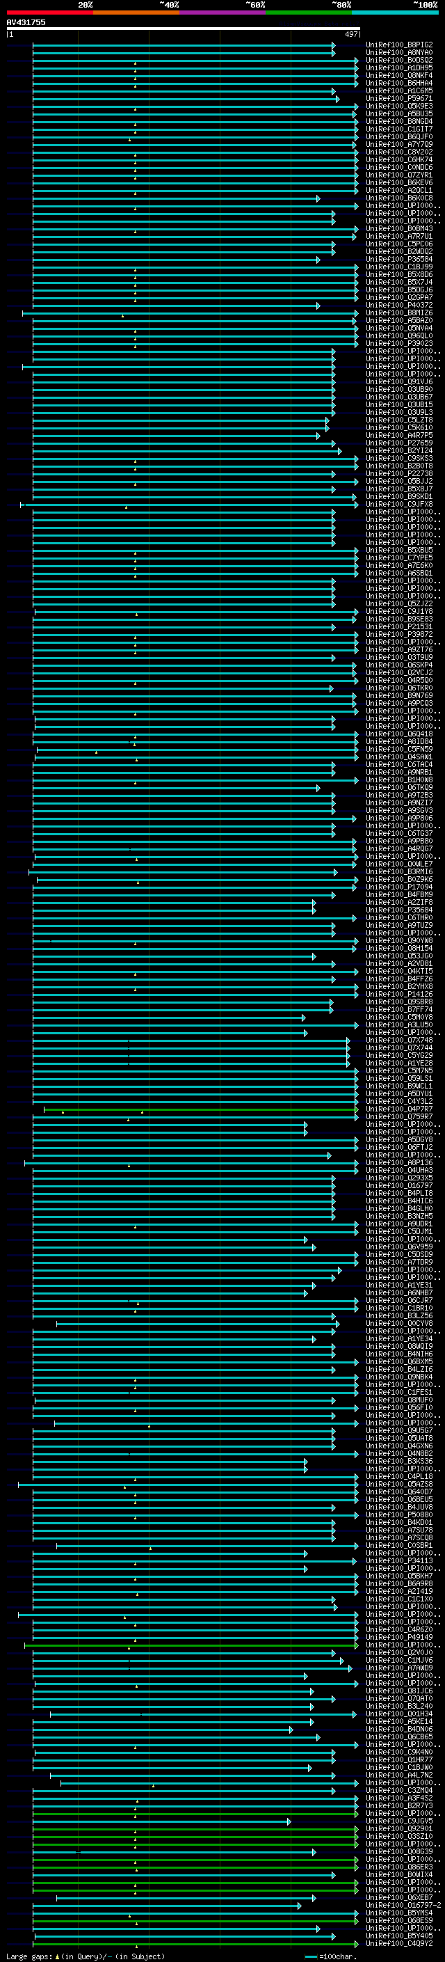This screenshot has width=445, height=1962.
Task: Select hit label UniRef100_A1YE28
Action: pos(399,1063)
